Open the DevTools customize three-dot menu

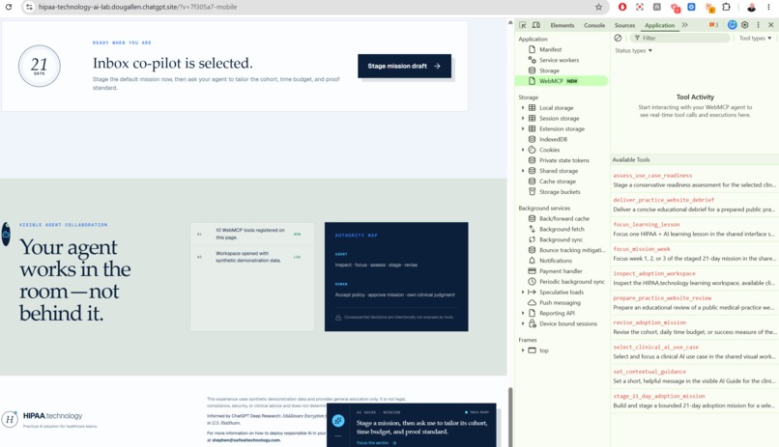(x=758, y=25)
